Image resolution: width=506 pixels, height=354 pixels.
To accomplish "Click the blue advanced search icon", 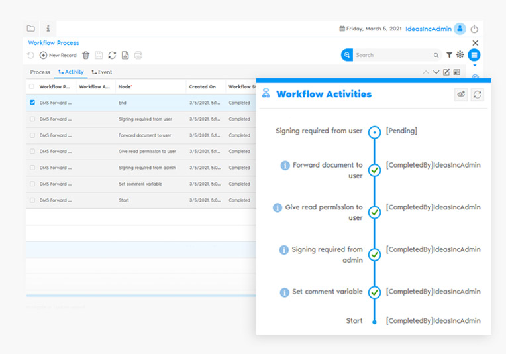I will (347, 55).
